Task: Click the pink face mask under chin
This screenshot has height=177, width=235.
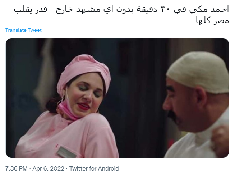Action: tap(68, 110)
